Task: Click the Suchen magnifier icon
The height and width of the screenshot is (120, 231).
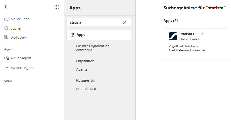Action: pos(6,28)
